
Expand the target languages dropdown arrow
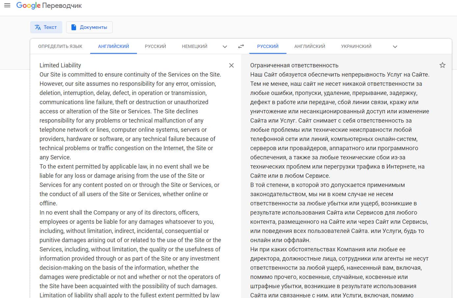(395, 47)
